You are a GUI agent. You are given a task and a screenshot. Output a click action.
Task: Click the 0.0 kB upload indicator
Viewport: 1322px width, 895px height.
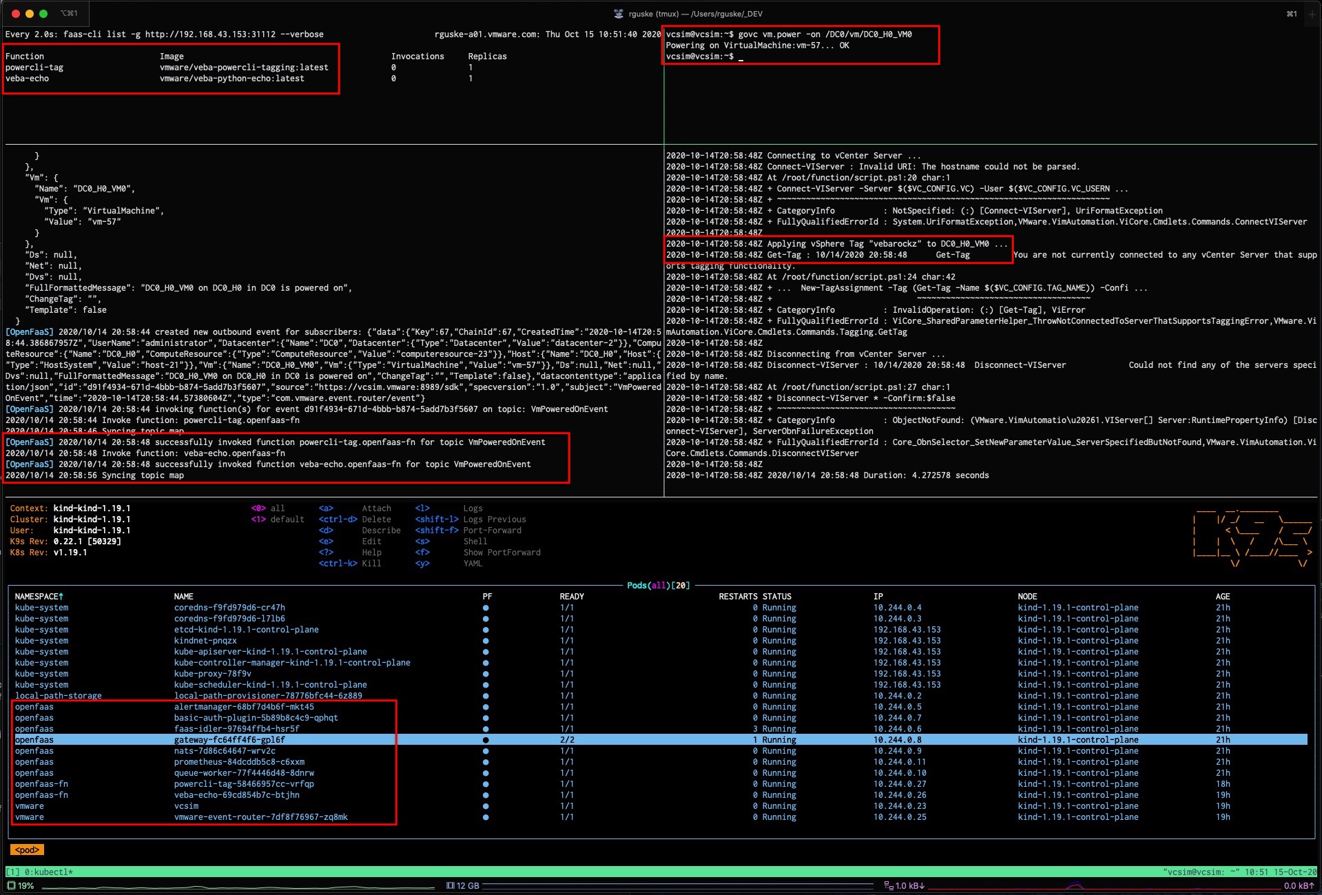coord(1299,886)
